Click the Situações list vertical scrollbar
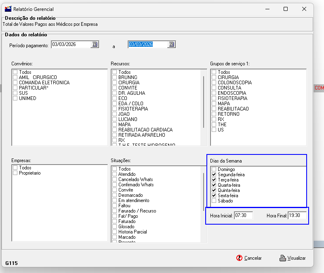 click(x=204, y=192)
